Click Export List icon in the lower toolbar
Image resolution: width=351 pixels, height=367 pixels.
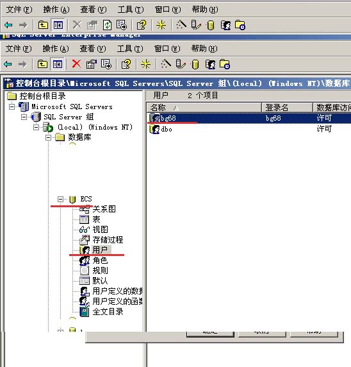106,64
